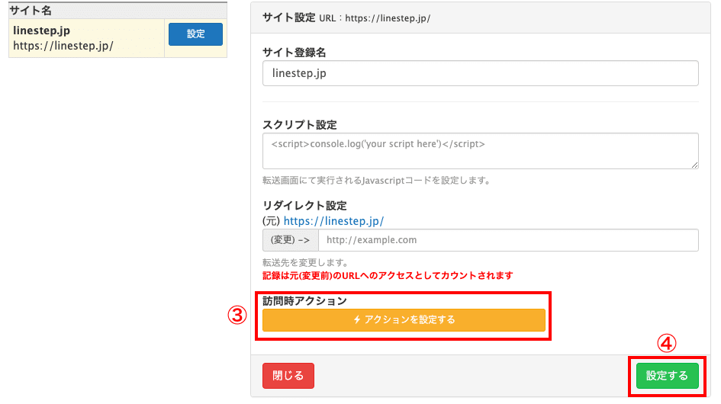Screen dimensions: 721x404
Task: Click the lightning bolt icon in the action button
Action: 357,320
